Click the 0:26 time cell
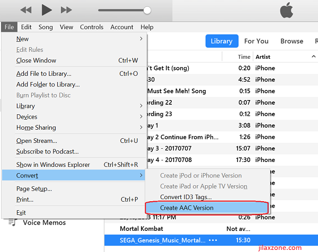This screenshot has width=318, height=252. [244, 218]
